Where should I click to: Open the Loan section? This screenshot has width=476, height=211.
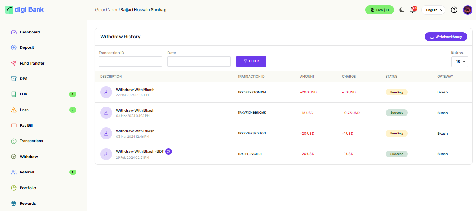24,110
